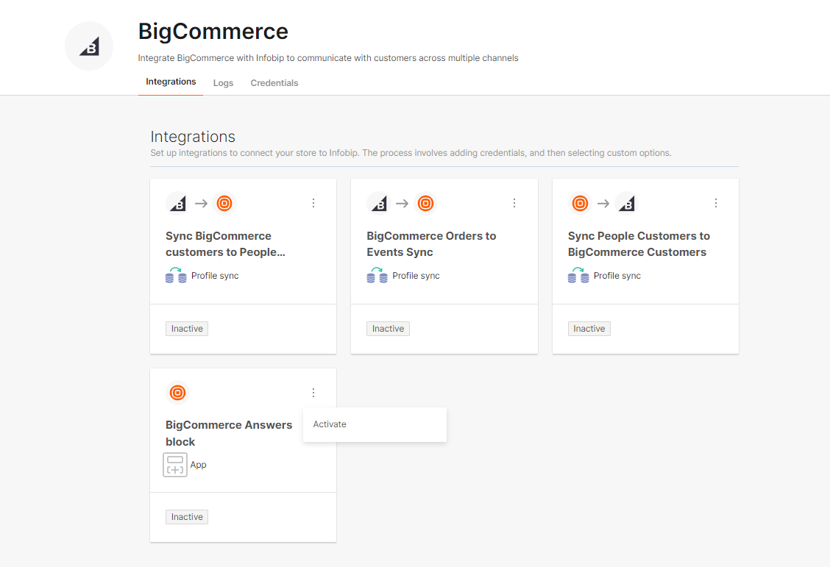This screenshot has width=830, height=567.
Task: Click the BigCommerce icon on the Sync BigCommerce customers card
Action: tap(177, 203)
